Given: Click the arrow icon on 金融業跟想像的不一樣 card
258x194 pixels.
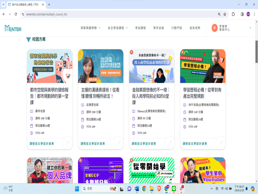Looking at the screenshot, I should pos(170,143).
